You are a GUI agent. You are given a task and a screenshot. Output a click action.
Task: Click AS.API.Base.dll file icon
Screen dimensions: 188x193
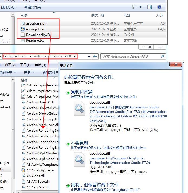tap(23, 182)
